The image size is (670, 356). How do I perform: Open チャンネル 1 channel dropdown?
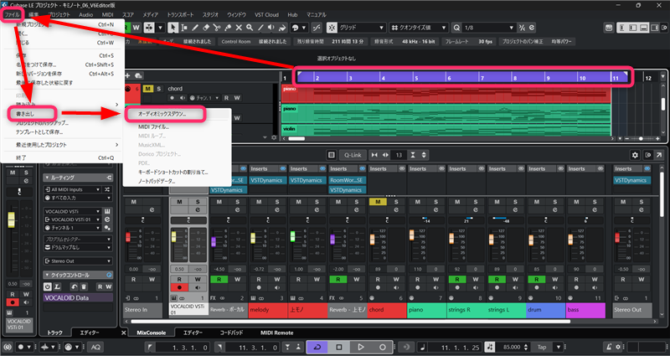coord(73,228)
